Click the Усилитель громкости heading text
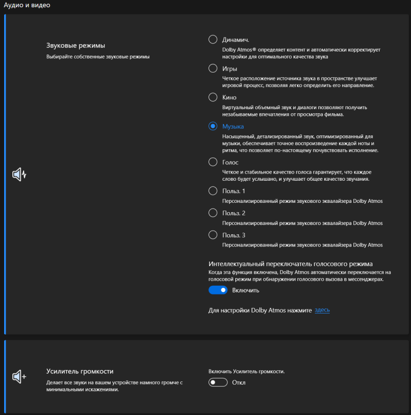Screen dimensions: 411x415 point(80,371)
